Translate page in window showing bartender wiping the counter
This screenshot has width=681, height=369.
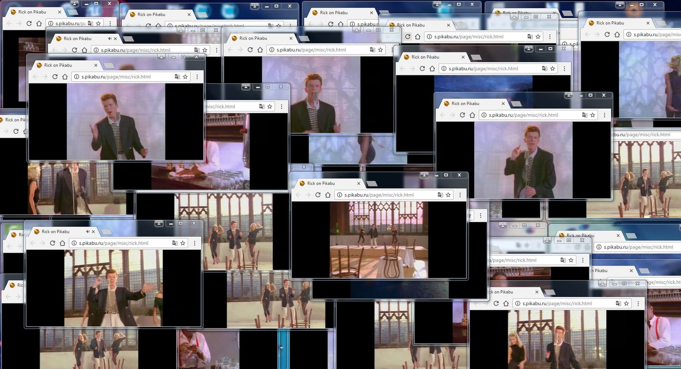tap(262, 106)
